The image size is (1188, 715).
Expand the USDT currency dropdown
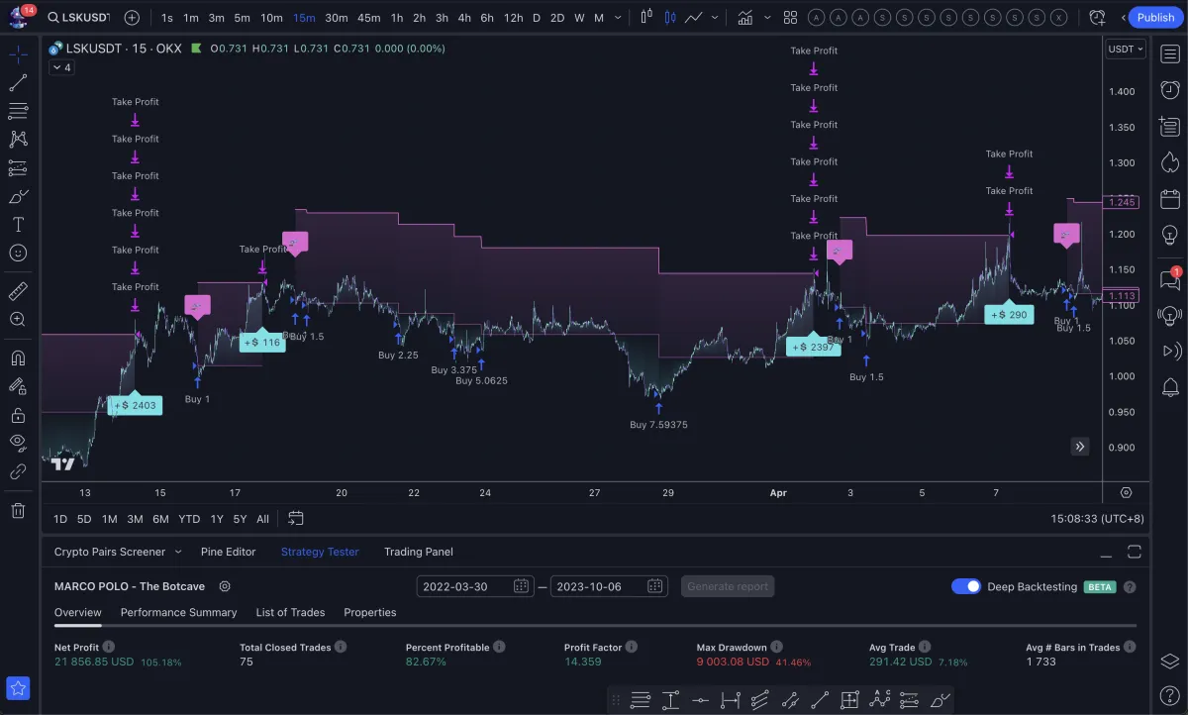[1125, 49]
